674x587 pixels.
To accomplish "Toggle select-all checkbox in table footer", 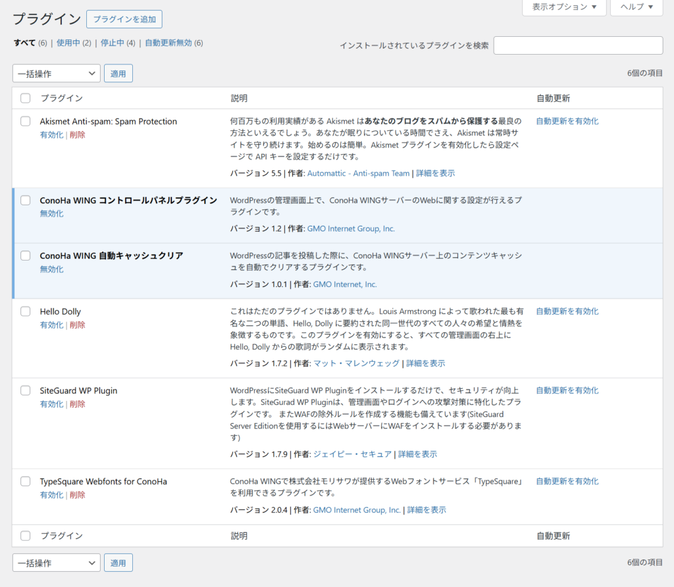I will (x=26, y=536).
